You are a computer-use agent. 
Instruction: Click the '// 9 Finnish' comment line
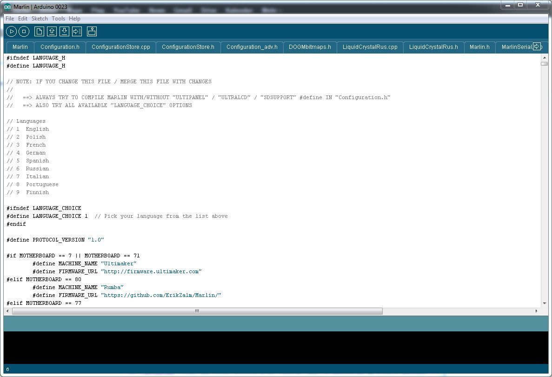(28, 192)
